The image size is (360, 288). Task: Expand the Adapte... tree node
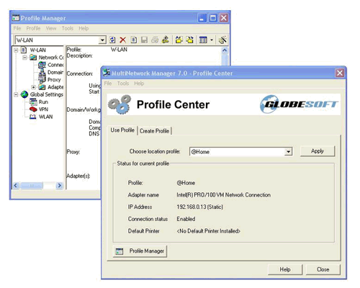coord(34,87)
